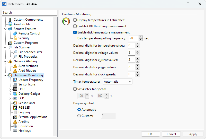Click the Search field
The image size is (206, 139).
point(30,13)
